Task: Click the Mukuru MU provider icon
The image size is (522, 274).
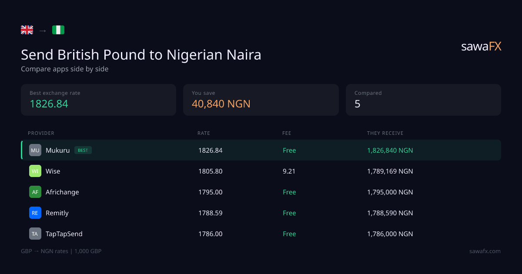Action: tap(35, 150)
